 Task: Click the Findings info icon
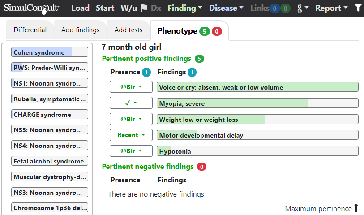[192, 72]
